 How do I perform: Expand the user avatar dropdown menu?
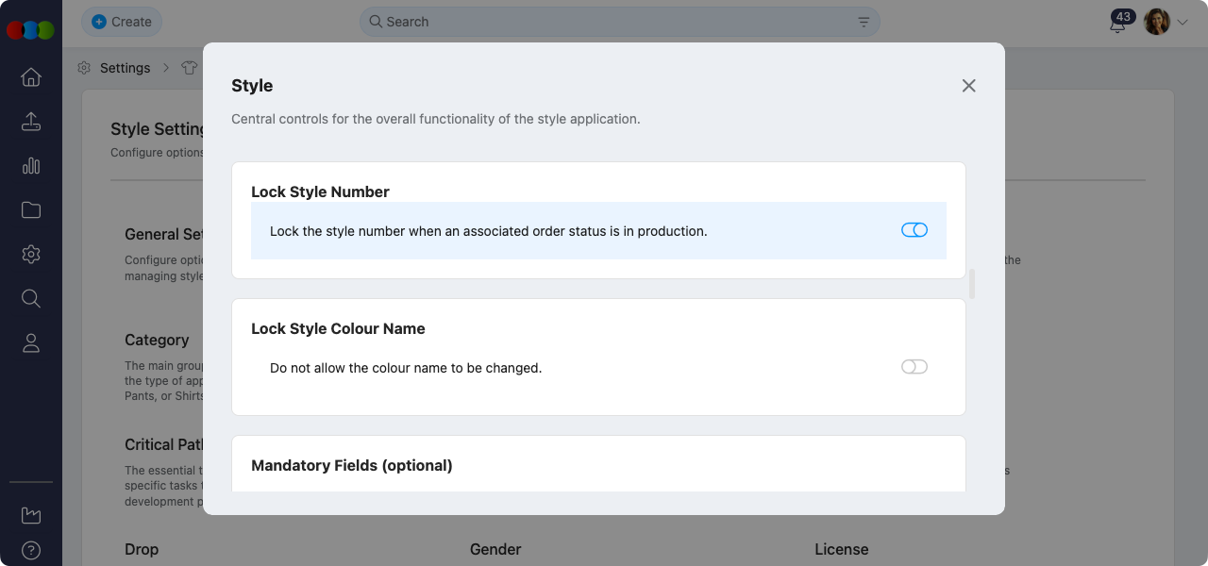pos(1182,22)
